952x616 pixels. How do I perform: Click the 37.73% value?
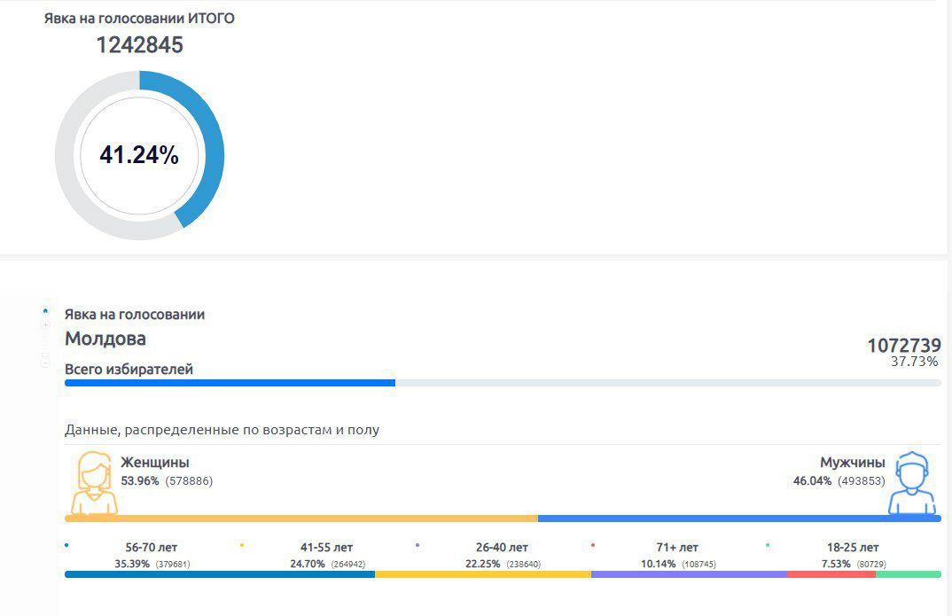point(915,362)
